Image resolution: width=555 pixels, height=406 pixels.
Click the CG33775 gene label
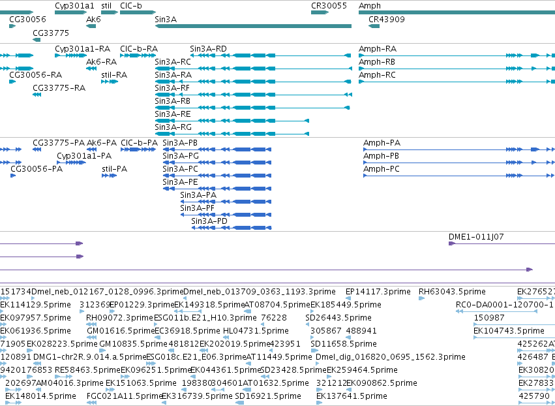pos(51,33)
